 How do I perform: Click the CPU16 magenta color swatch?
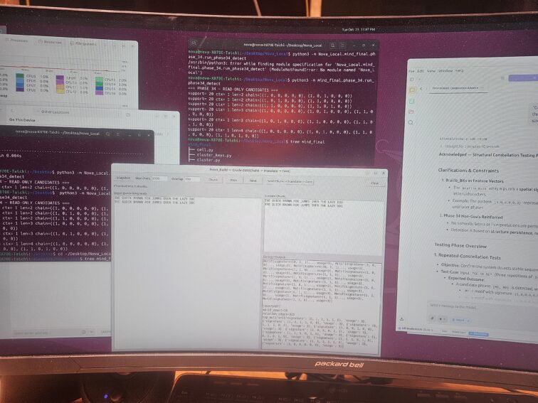(x=100, y=93)
